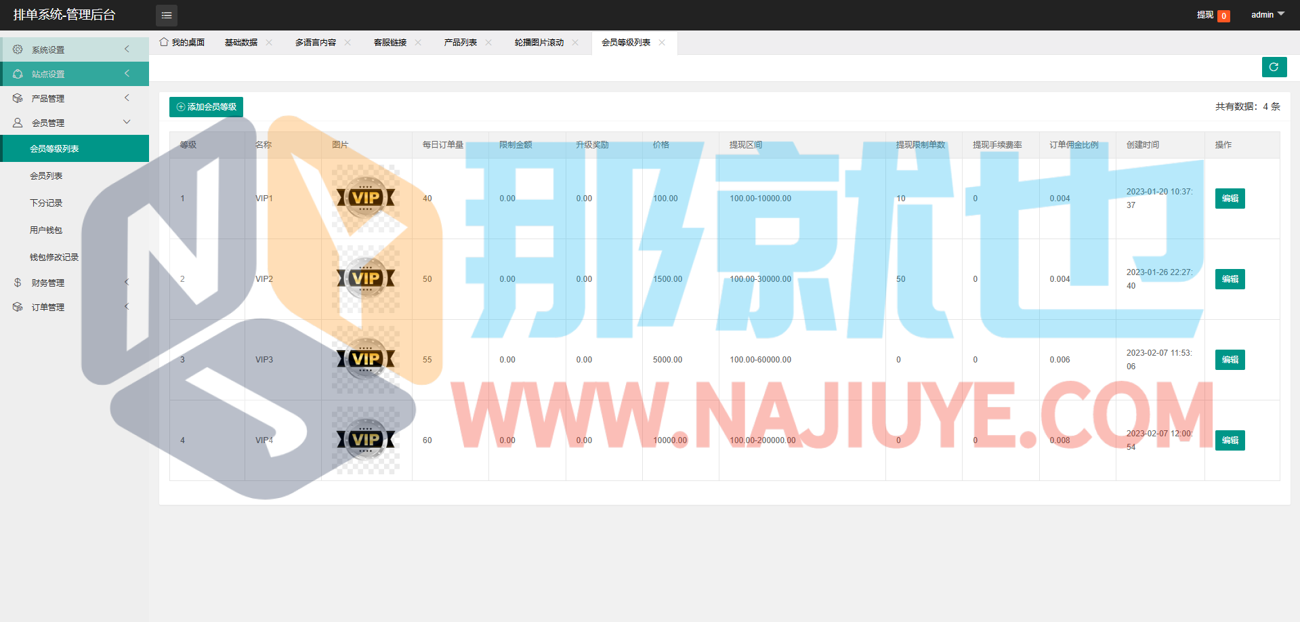
Task: Click the green refresh icon button
Action: (x=1274, y=67)
